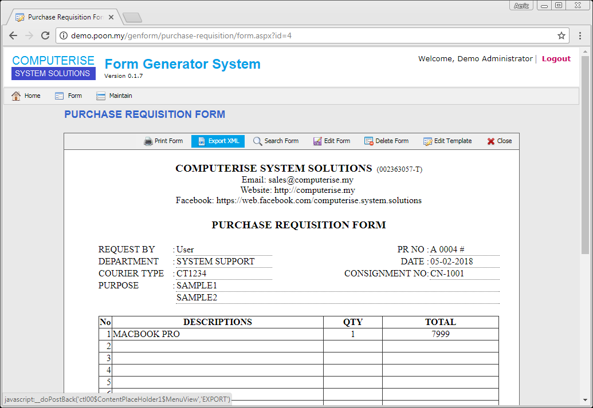The height and width of the screenshot is (408, 593).
Task: Open the Chrome menu with three dots
Action: [x=580, y=35]
